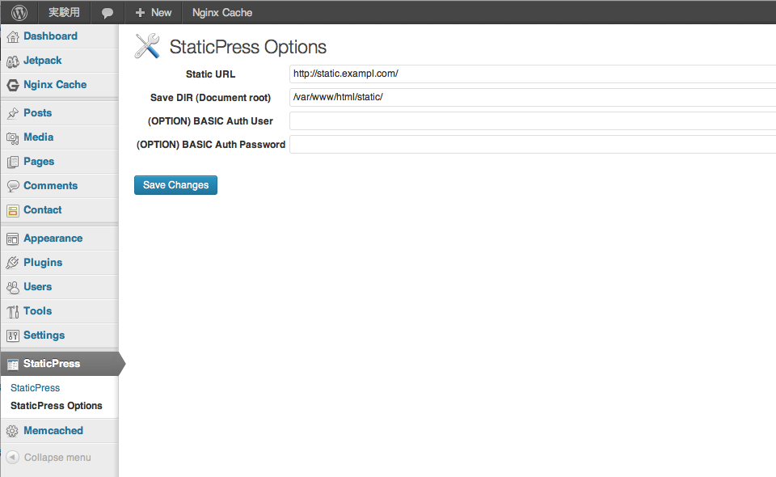Collapse the admin sidebar menu
The width and height of the screenshot is (776, 477).
[x=48, y=458]
